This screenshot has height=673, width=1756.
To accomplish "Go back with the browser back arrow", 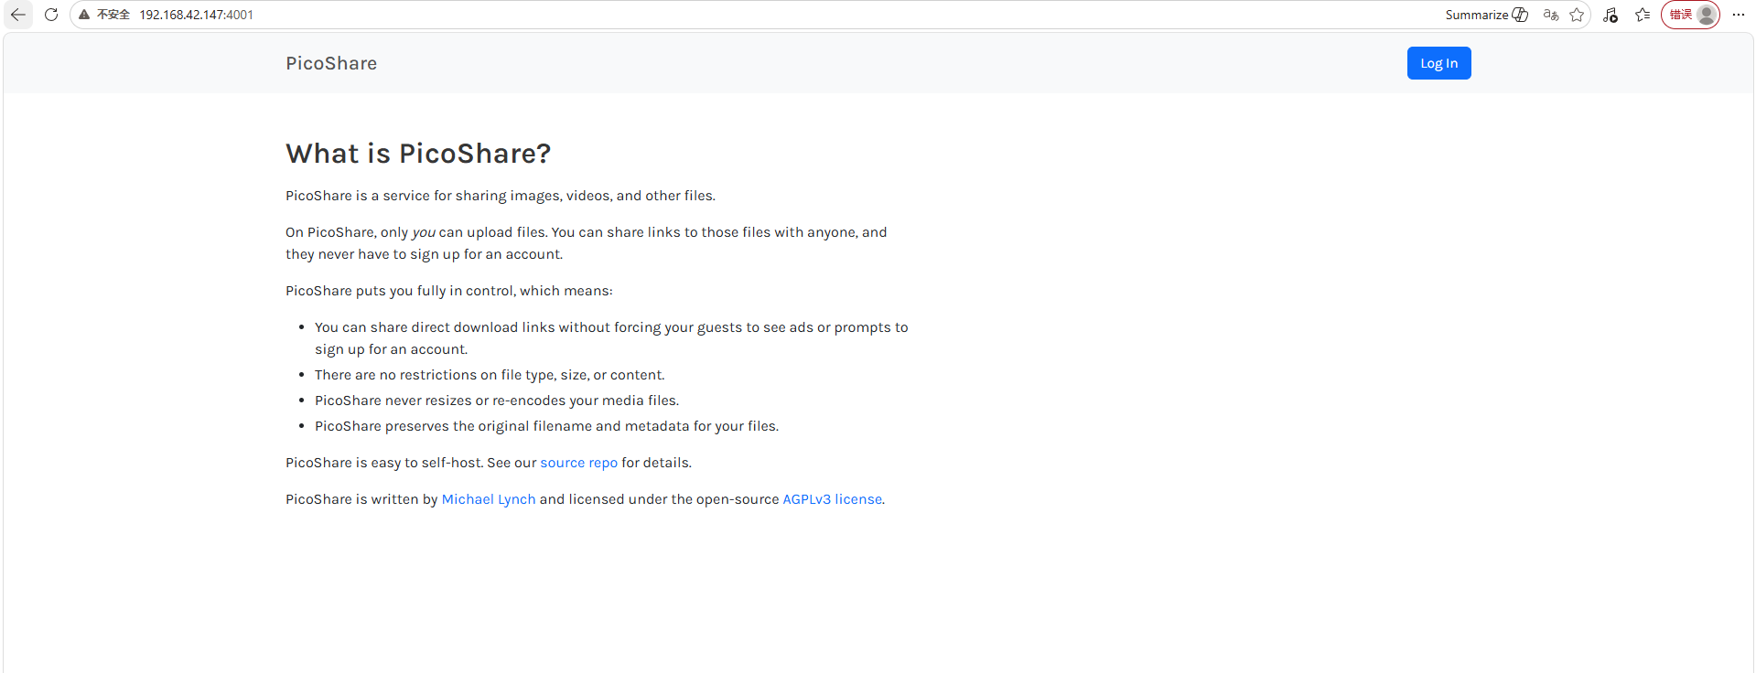I will [18, 15].
